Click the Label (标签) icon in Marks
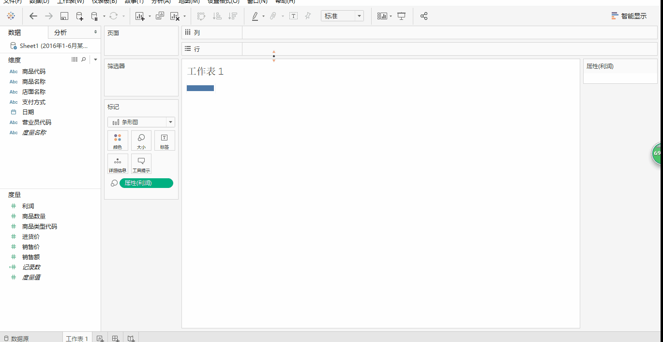The image size is (663, 342). (165, 140)
